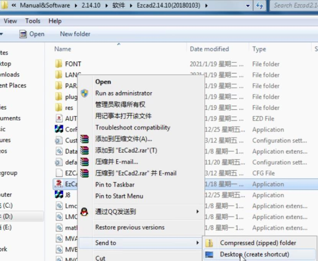Viewport: 318px width, 261px height.
Task: Click the refresh arrows icon beside address bar
Action: [259, 5]
